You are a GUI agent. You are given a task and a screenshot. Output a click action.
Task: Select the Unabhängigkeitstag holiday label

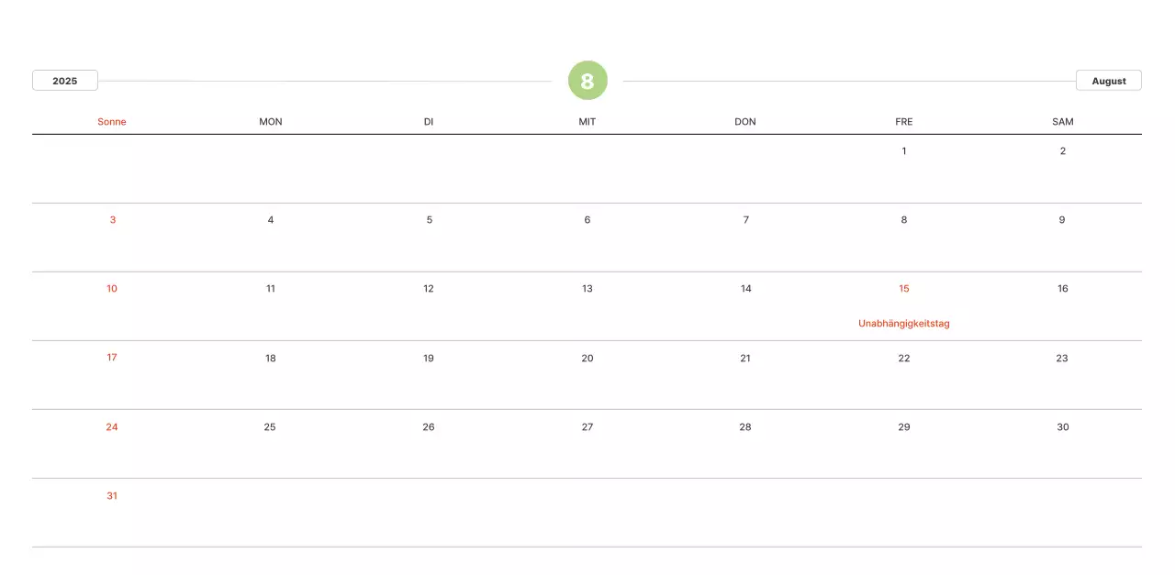[x=903, y=324]
